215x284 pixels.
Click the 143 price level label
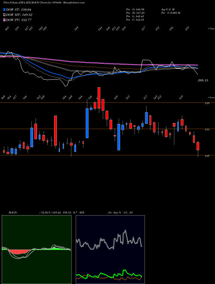207,156
